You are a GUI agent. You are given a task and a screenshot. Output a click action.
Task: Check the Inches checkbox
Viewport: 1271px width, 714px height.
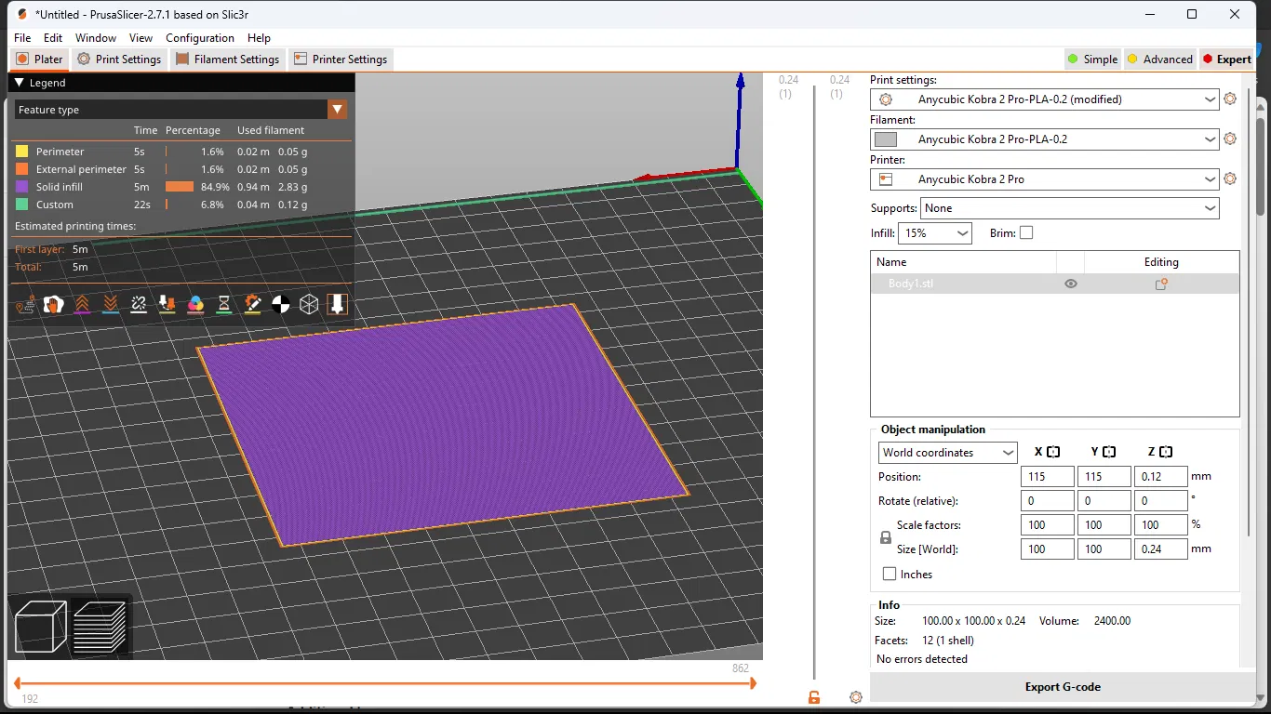[x=890, y=575]
